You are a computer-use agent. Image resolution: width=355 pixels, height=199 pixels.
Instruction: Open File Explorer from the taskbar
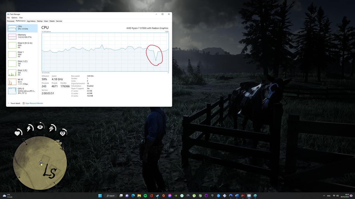(x=139, y=196)
